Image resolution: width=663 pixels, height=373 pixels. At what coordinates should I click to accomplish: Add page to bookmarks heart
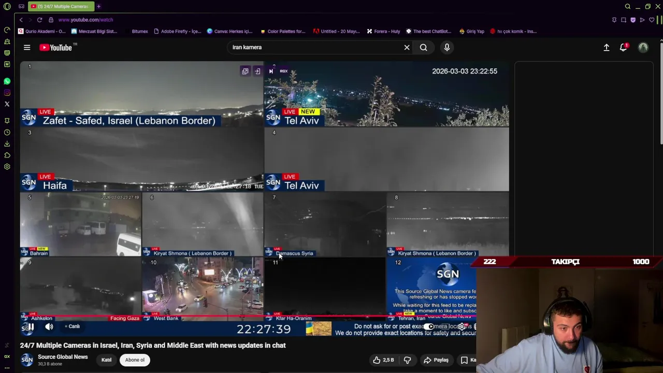[652, 20]
